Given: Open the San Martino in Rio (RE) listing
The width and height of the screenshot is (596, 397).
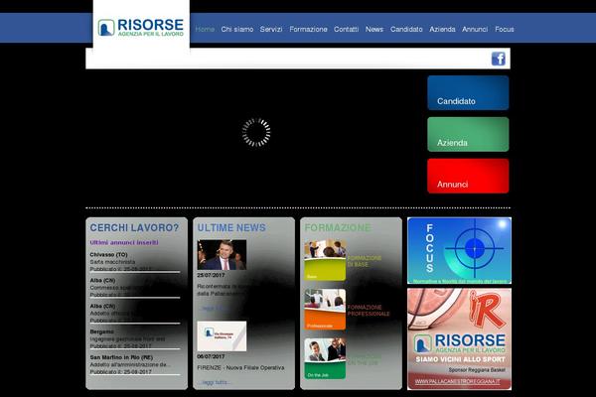Looking at the screenshot, I should pyautogui.click(x=121, y=357).
